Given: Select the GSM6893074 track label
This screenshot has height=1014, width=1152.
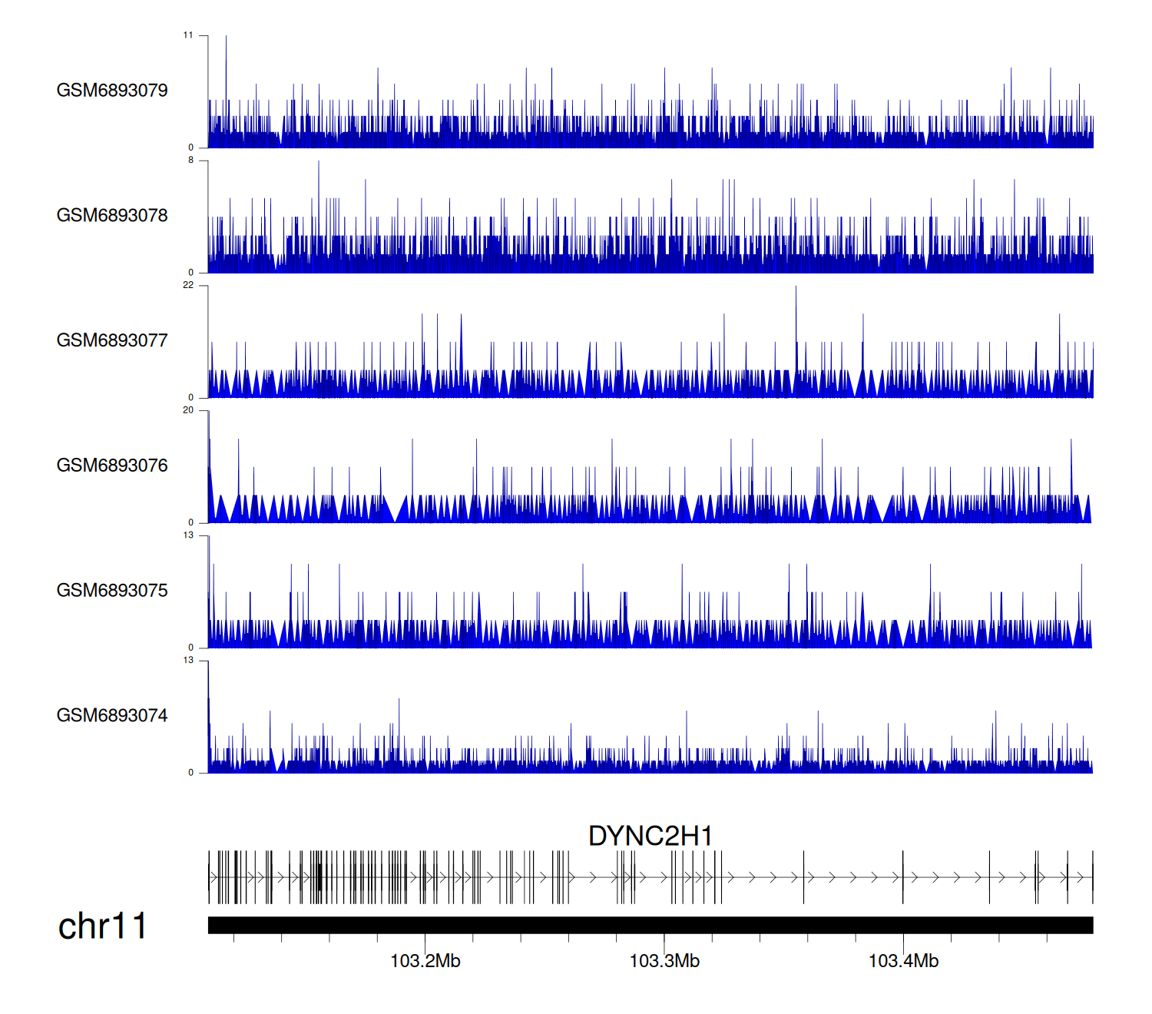Looking at the screenshot, I should pos(112,716).
